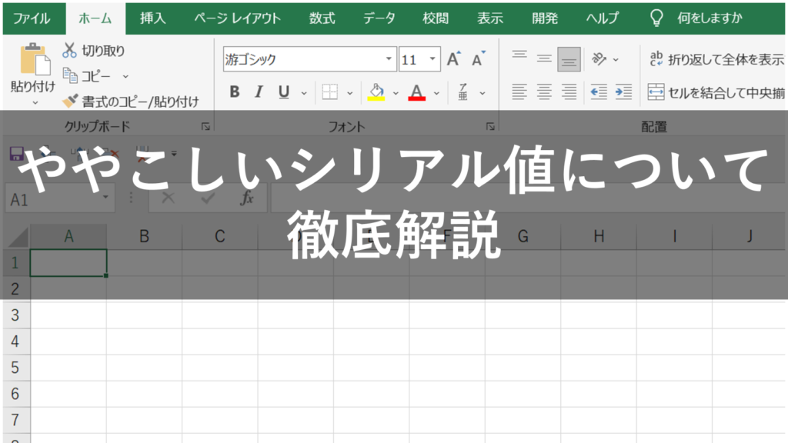The width and height of the screenshot is (788, 443).
Task: Open the 開発 tab
Action: point(546,18)
